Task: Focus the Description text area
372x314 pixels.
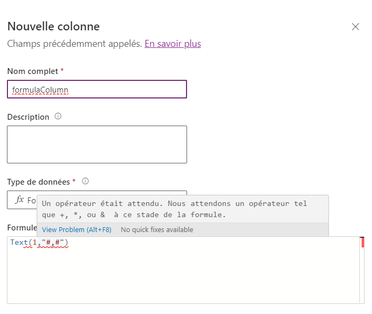Action: click(97, 144)
